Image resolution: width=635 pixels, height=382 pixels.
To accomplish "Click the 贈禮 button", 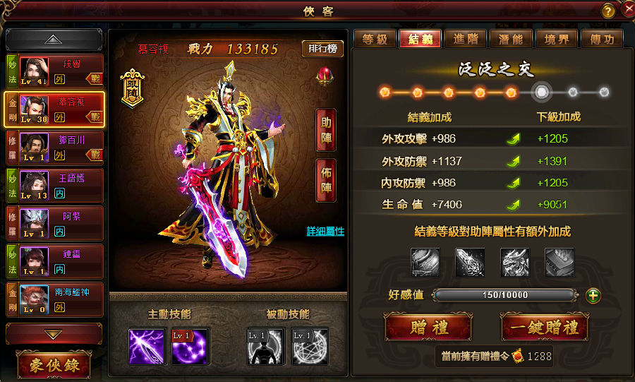I will [428, 327].
